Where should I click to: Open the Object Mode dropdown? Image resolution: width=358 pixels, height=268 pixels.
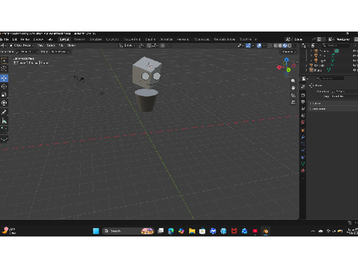22,45
